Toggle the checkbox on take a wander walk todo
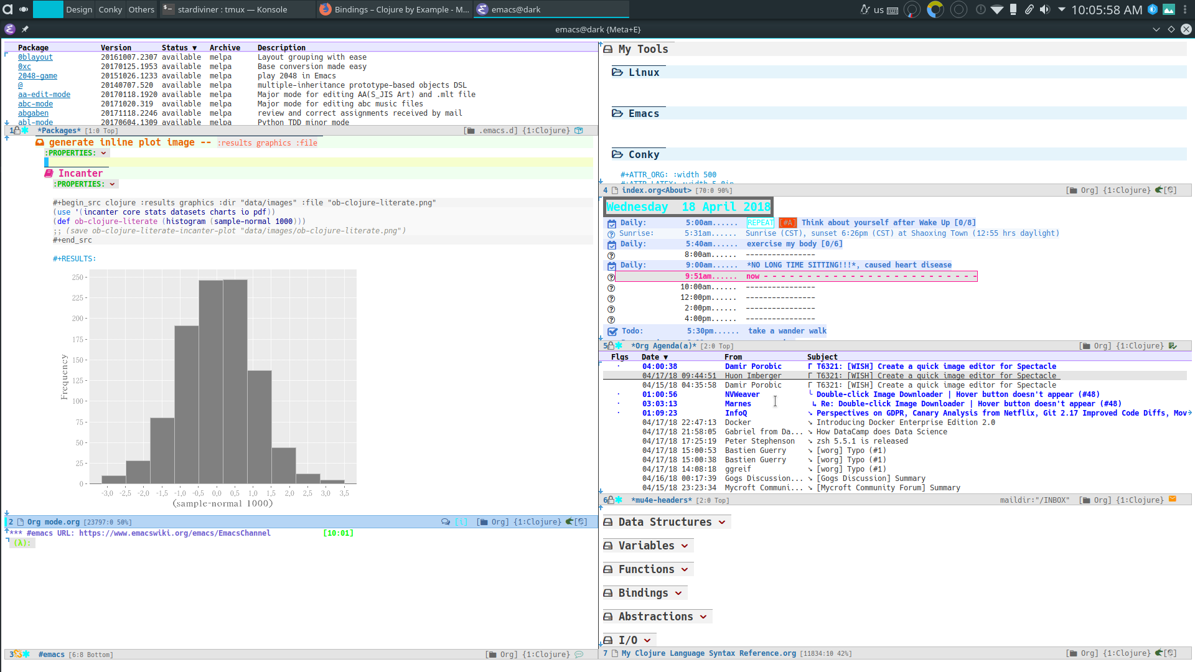Screen dimensions: 1195x672 point(612,332)
